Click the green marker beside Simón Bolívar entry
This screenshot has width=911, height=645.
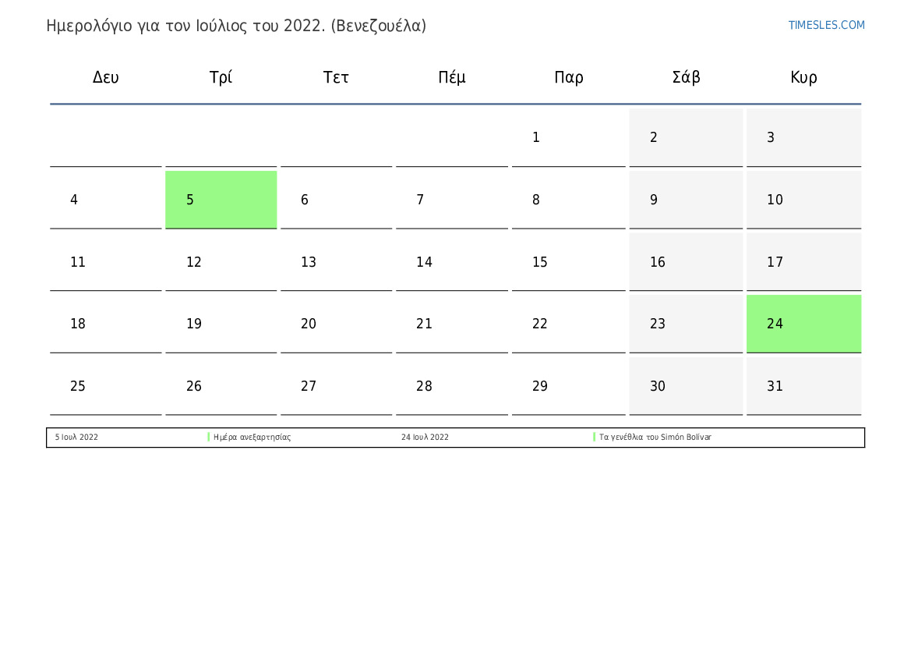pyautogui.click(x=595, y=437)
